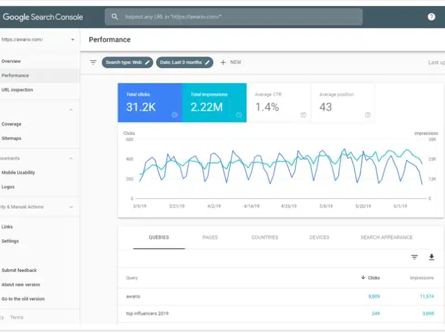
Task: Open the Search Appearance tab
Action: (387, 238)
